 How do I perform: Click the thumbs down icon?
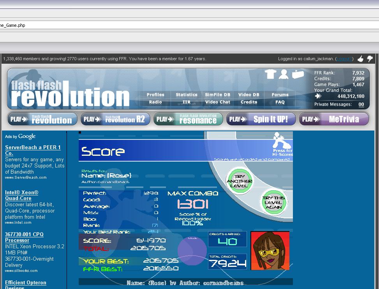pos(370,59)
